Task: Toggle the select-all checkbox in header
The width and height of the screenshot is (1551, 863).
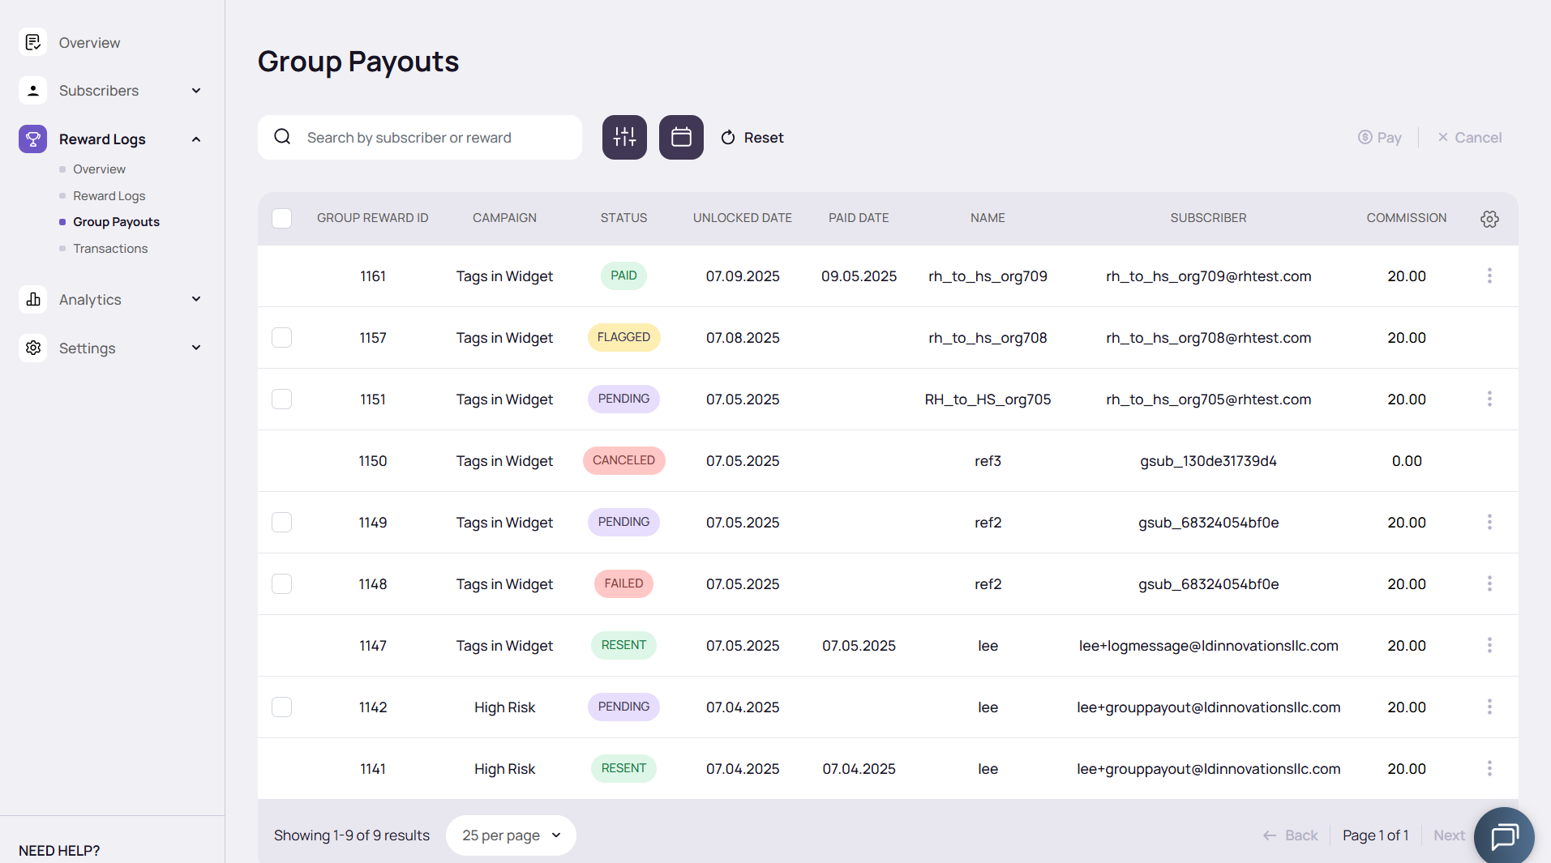Action: [281, 219]
